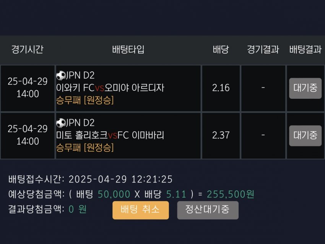Click the 승무패 [원정승] label under 미토 홀리호크
Viewport: 325px width, 244px height.
point(85,148)
